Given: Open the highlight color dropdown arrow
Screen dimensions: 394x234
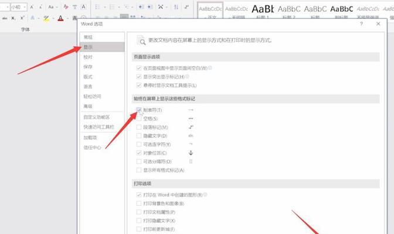Looking at the screenshot, I should tap(53, 18).
